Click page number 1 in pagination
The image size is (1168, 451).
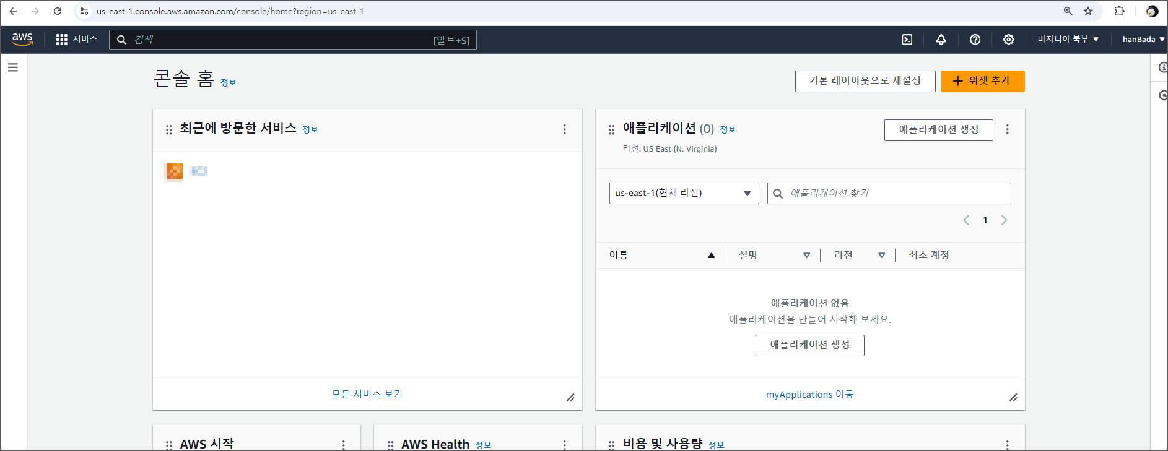point(985,220)
